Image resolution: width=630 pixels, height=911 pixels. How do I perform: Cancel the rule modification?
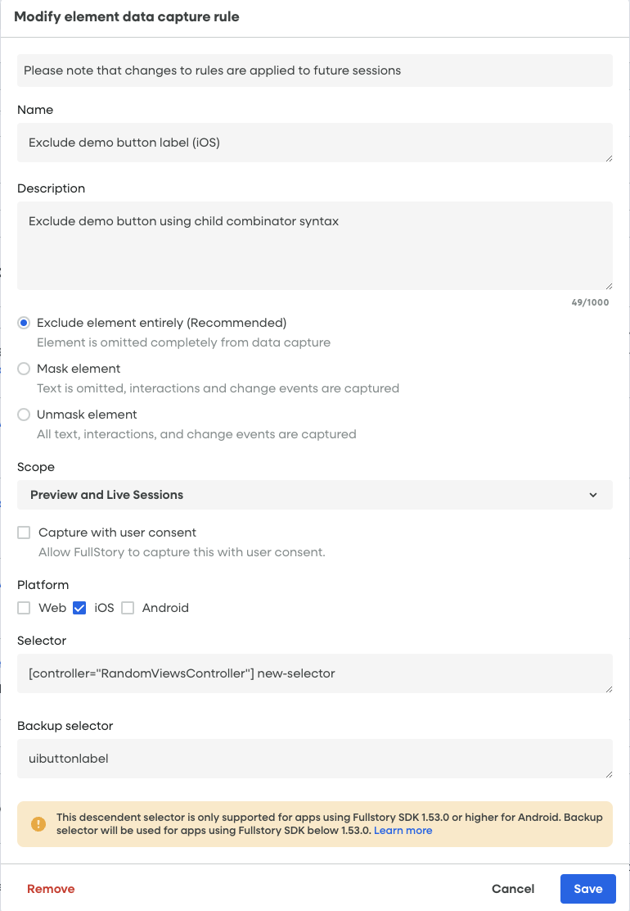coord(513,889)
